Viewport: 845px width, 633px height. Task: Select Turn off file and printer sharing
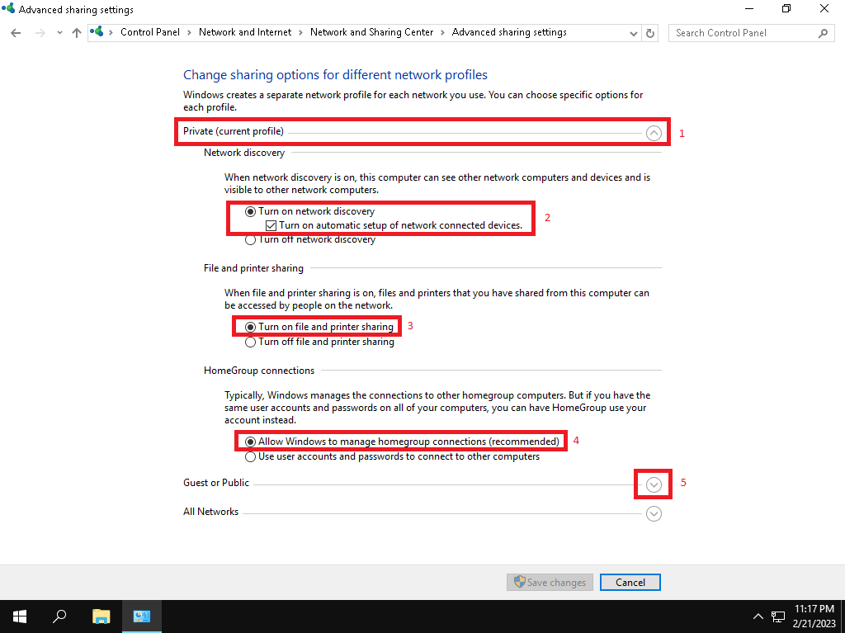(250, 342)
